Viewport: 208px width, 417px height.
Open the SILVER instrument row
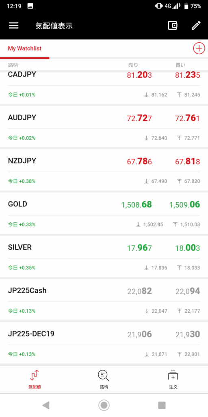point(104,257)
